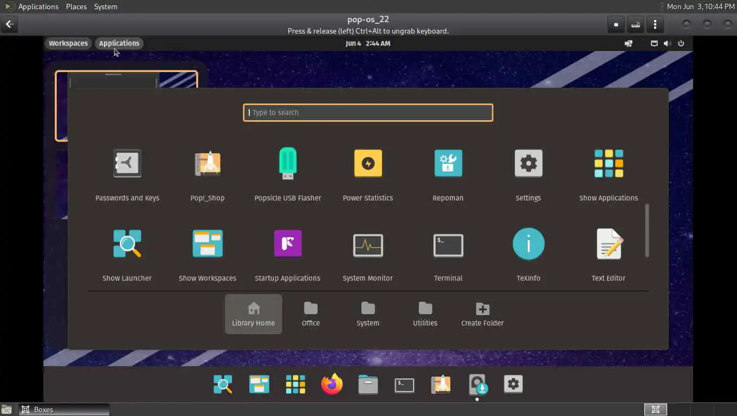Screen dimensions: 737x416
Task: Select Library Home folder tab
Action: tap(254, 314)
